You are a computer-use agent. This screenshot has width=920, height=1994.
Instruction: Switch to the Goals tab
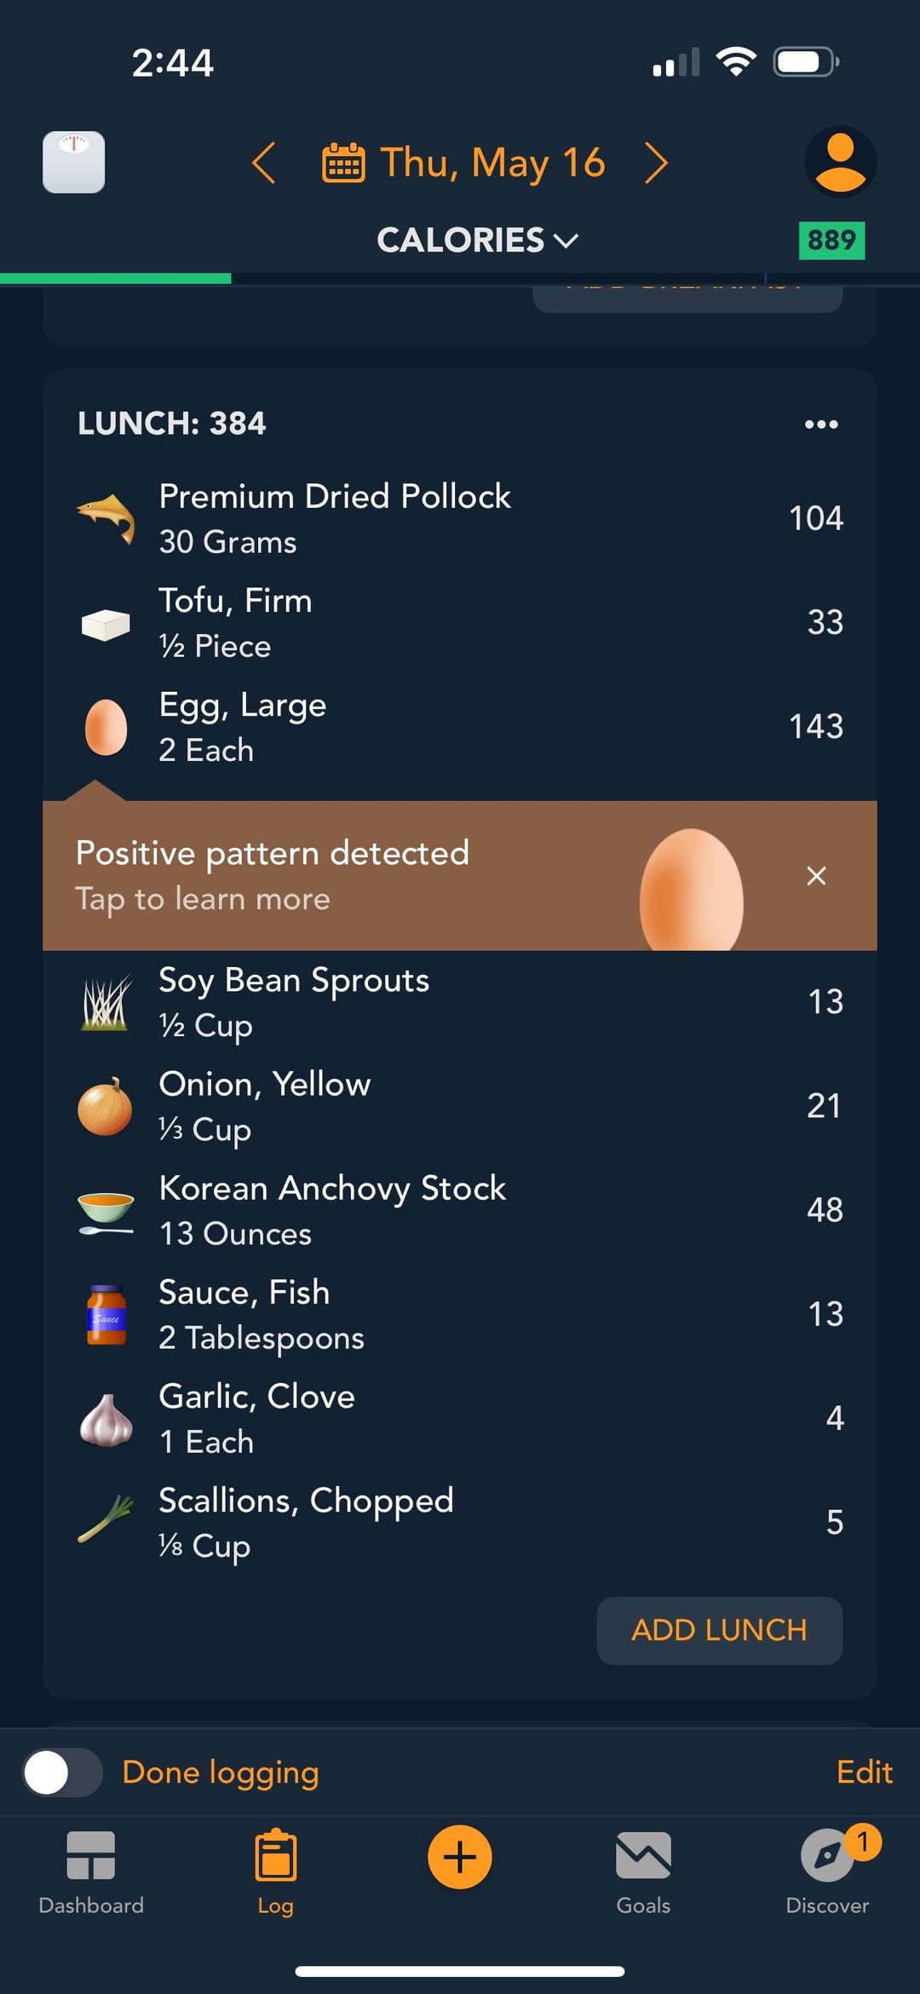pos(643,1873)
